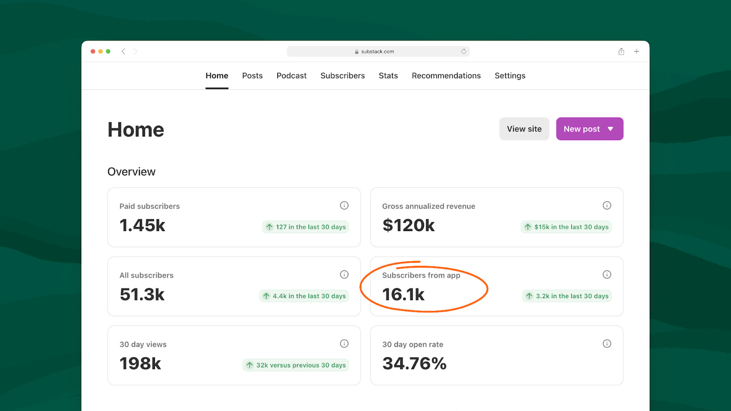Image resolution: width=731 pixels, height=411 pixels.
Task: Click the Paid subscribers label
Action: pyautogui.click(x=150, y=206)
